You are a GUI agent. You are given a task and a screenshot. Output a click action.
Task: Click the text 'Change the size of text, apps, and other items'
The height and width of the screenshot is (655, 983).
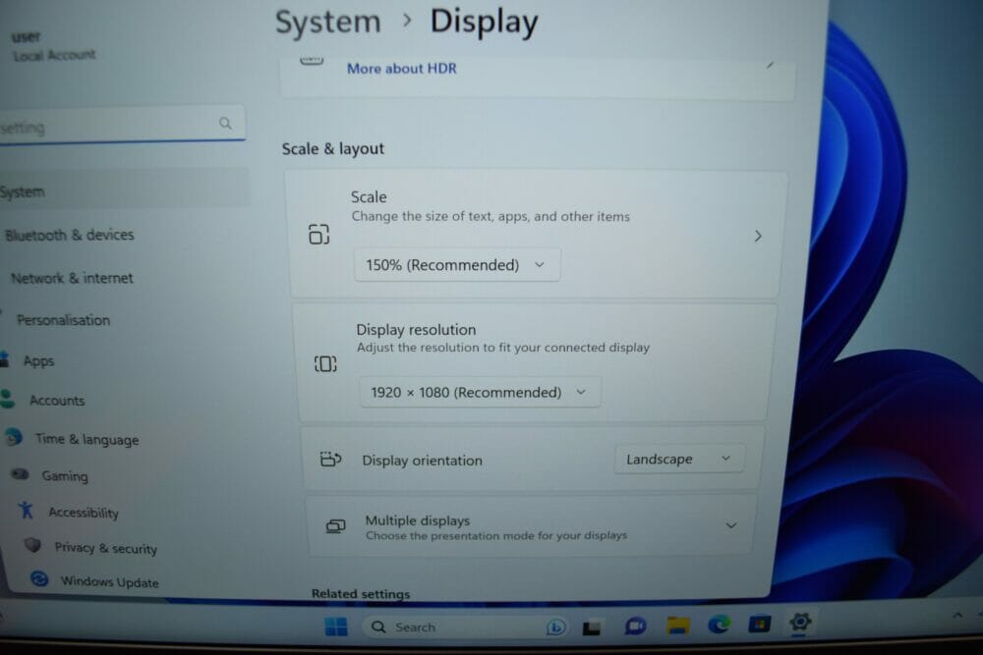click(x=491, y=217)
